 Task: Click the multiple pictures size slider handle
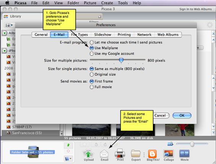click(121, 60)
